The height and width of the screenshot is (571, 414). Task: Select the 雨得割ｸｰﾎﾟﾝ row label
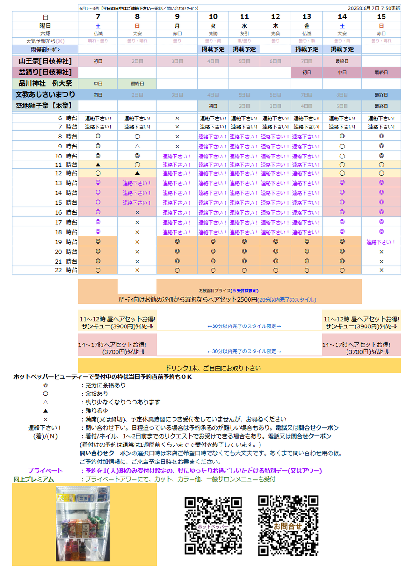point(45,49)
